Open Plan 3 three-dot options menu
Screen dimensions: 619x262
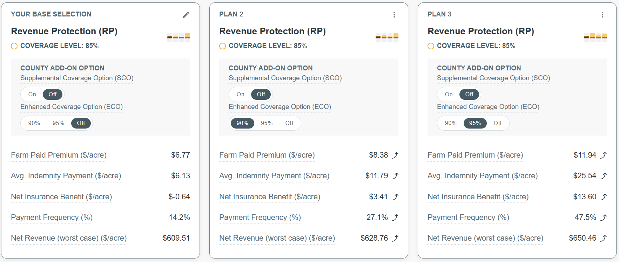click(x=603, y=15)
